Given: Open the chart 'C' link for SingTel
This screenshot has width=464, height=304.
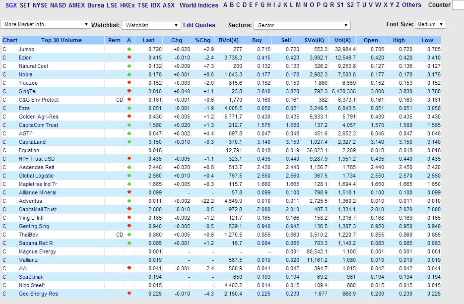Looking at the screenshot, I should pos(4,91).
